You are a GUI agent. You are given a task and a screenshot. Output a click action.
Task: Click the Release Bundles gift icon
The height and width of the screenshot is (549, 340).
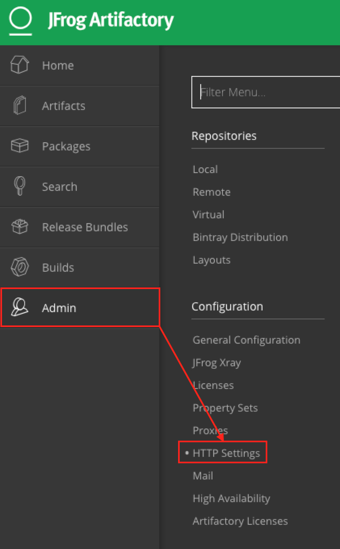(x=19, y=227)
